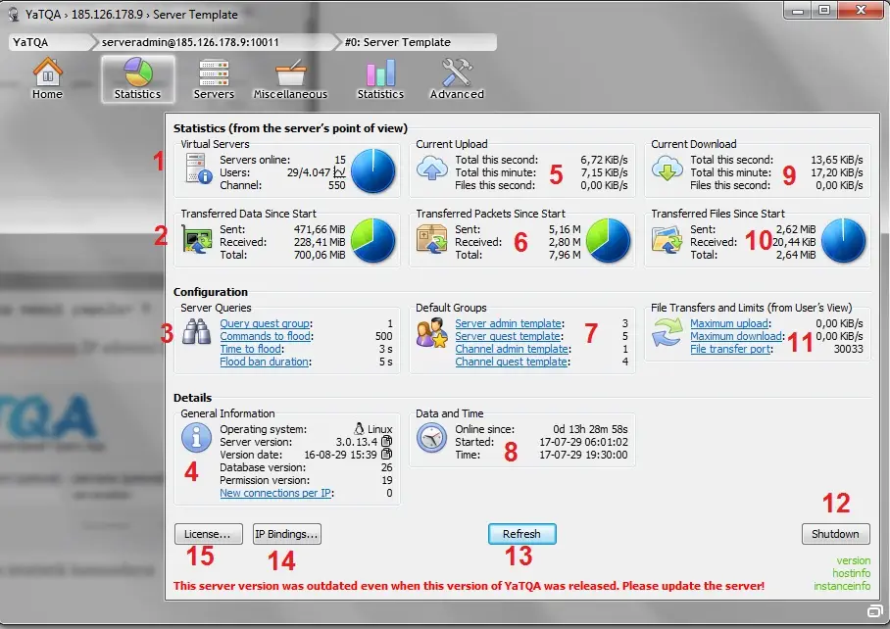This screenshot has height=629, width=890.
Task: Click the File Transfers arrows icon
Action: [x=667, y=332]
